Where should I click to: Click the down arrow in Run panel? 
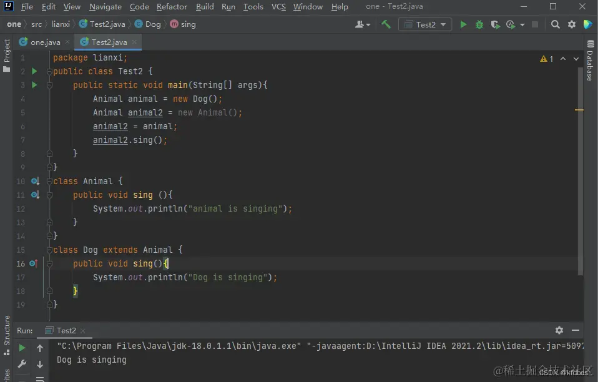pyautogui.click(x=40, y=365)
